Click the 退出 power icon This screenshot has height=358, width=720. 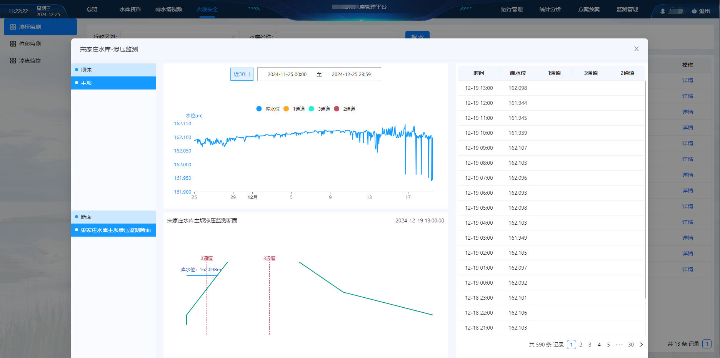694,11
